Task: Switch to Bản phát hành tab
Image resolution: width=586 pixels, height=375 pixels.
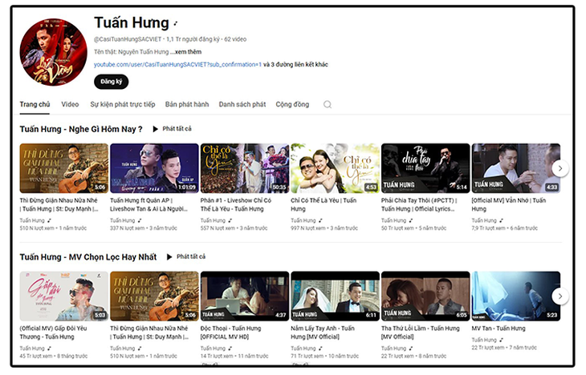Action: 187,104
